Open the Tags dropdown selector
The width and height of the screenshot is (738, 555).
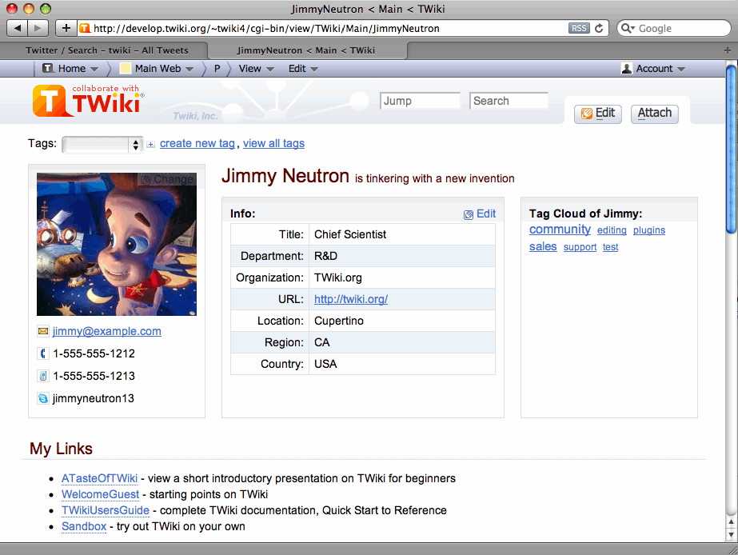tap(102, 145)
